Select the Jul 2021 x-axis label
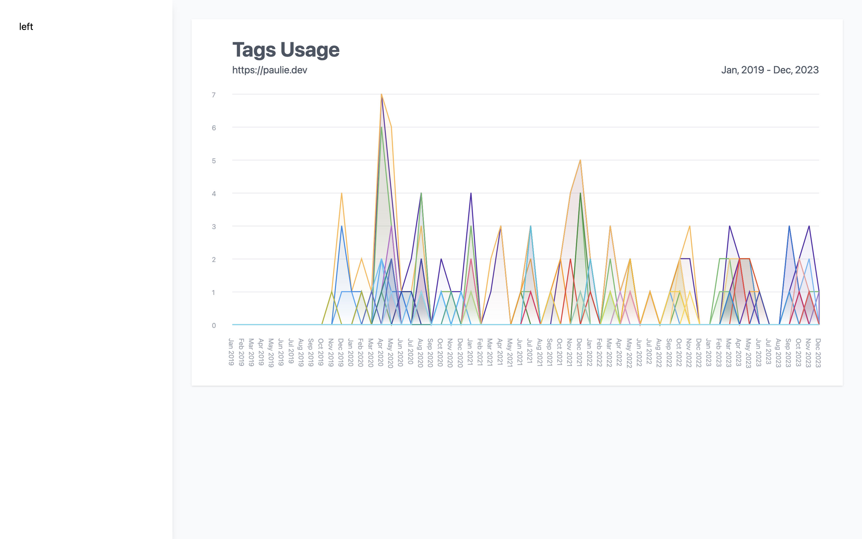This screenshot has width=862, height=539. (529, 351)
